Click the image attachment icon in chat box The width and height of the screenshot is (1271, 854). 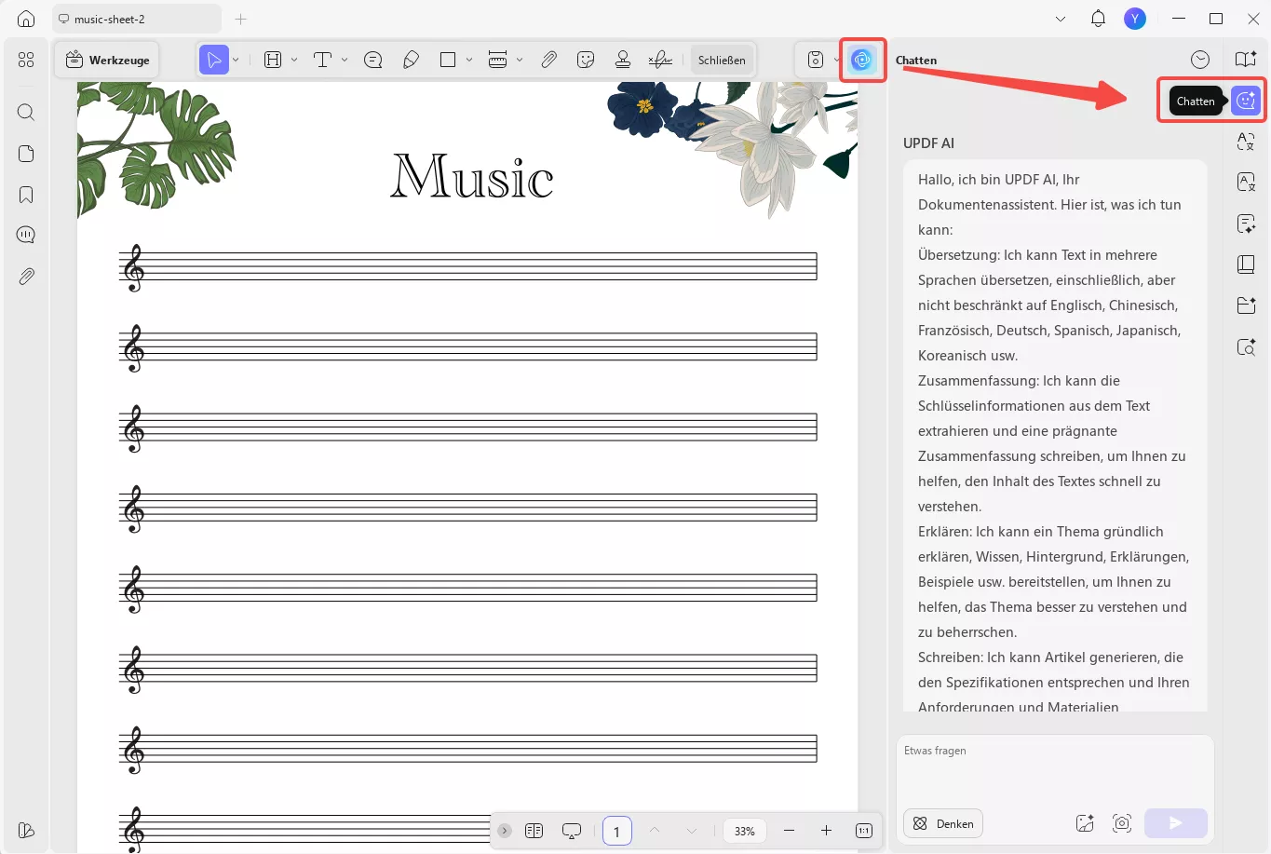tap(1084, 823)
